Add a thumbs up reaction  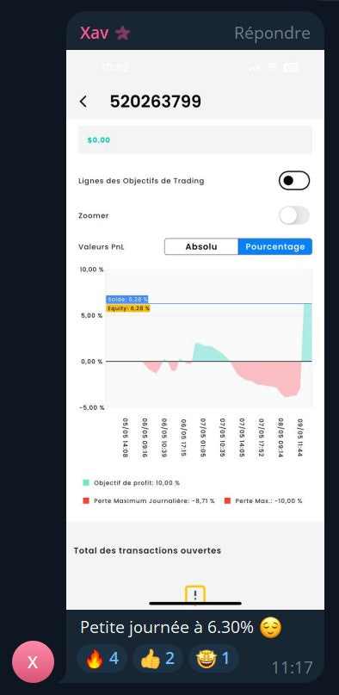click(x=157, y=659)
